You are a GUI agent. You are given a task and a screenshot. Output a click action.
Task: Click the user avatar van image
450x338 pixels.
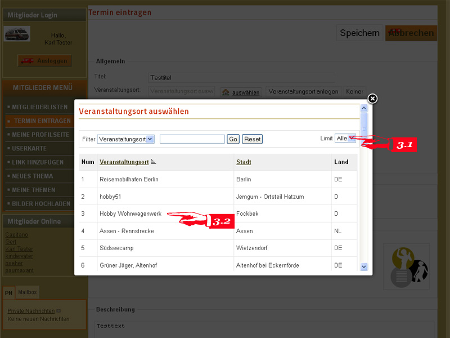click(x=17, y=34)
